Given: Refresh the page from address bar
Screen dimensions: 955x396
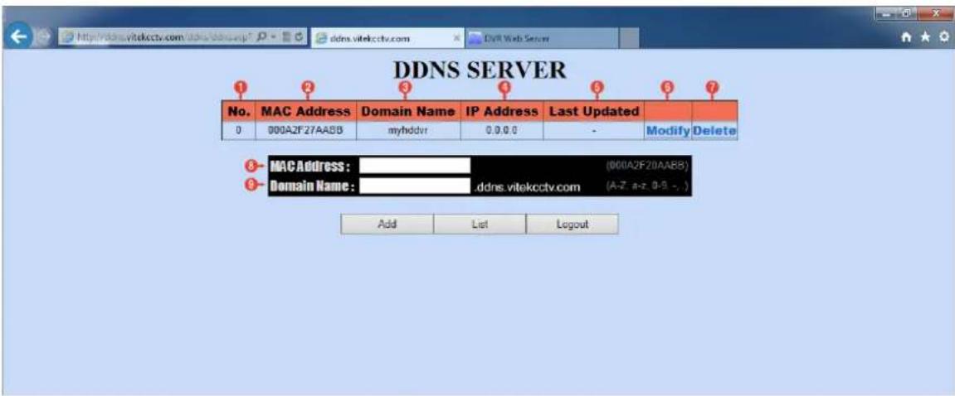Looking at the screenshot, I should (x=300, y=38).
